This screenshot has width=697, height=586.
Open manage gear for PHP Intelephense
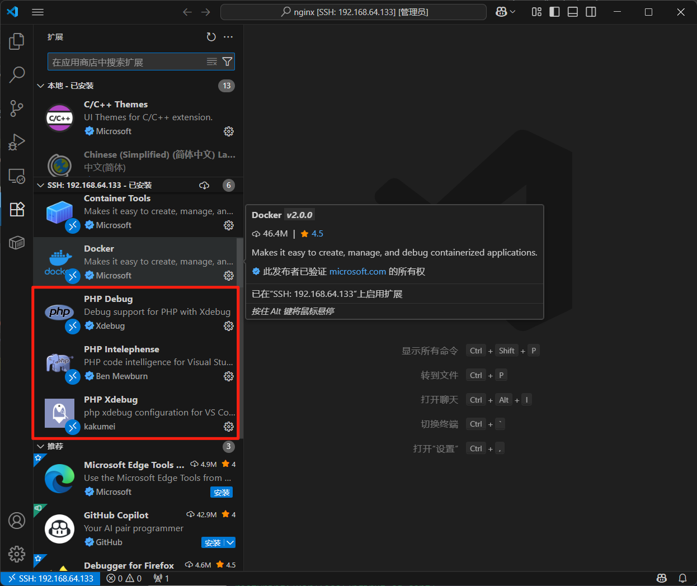coord(229,376)
